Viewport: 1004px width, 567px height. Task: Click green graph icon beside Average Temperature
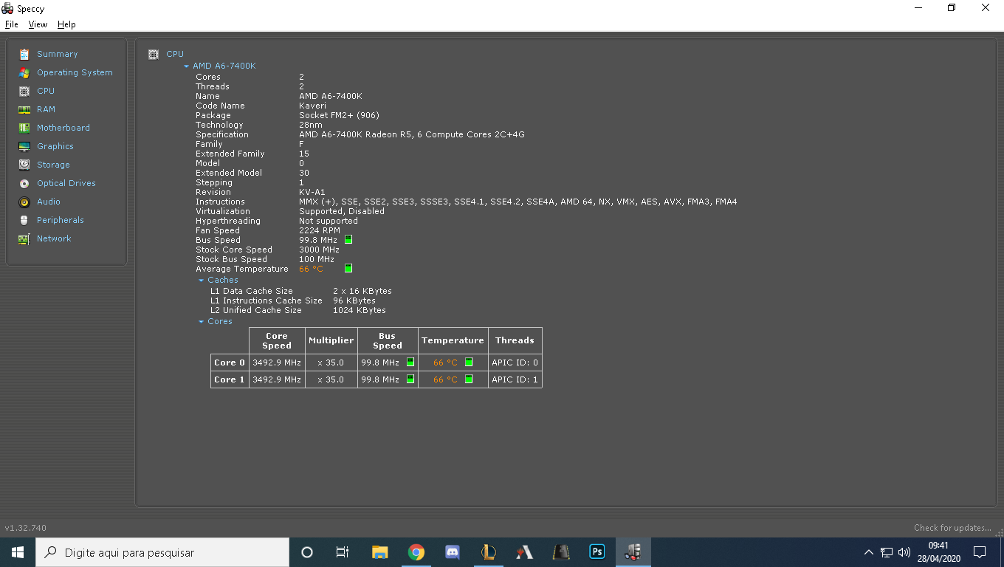[x=348, y=269]
